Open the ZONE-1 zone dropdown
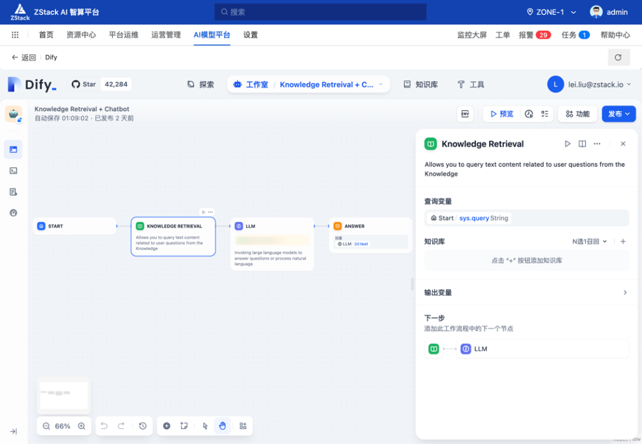The height and width of the screenshot is (444, 642). 552,12
